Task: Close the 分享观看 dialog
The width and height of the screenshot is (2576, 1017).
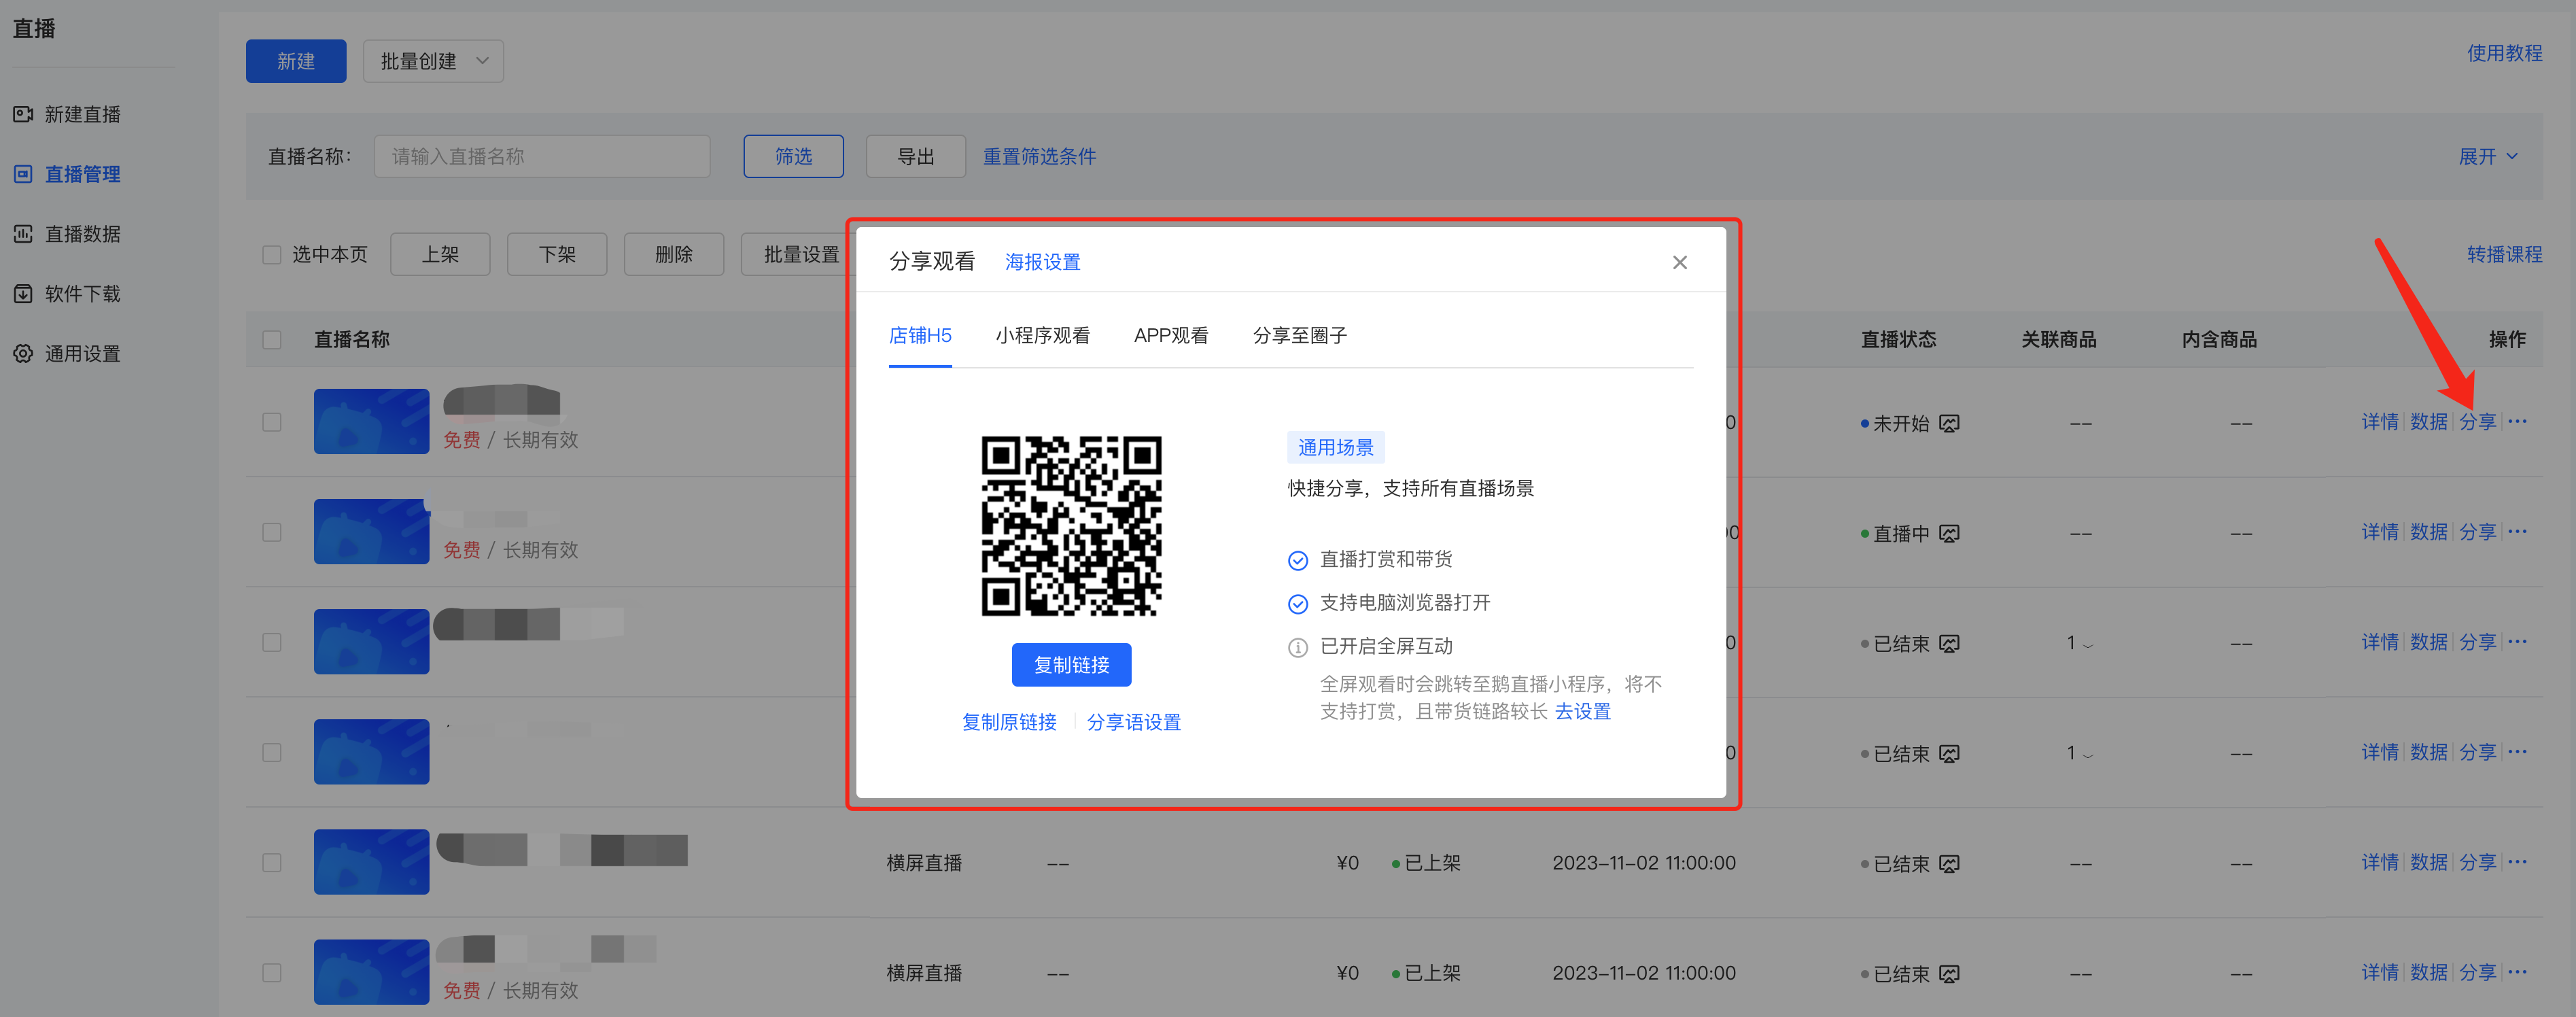Action: click(1679, 262)
